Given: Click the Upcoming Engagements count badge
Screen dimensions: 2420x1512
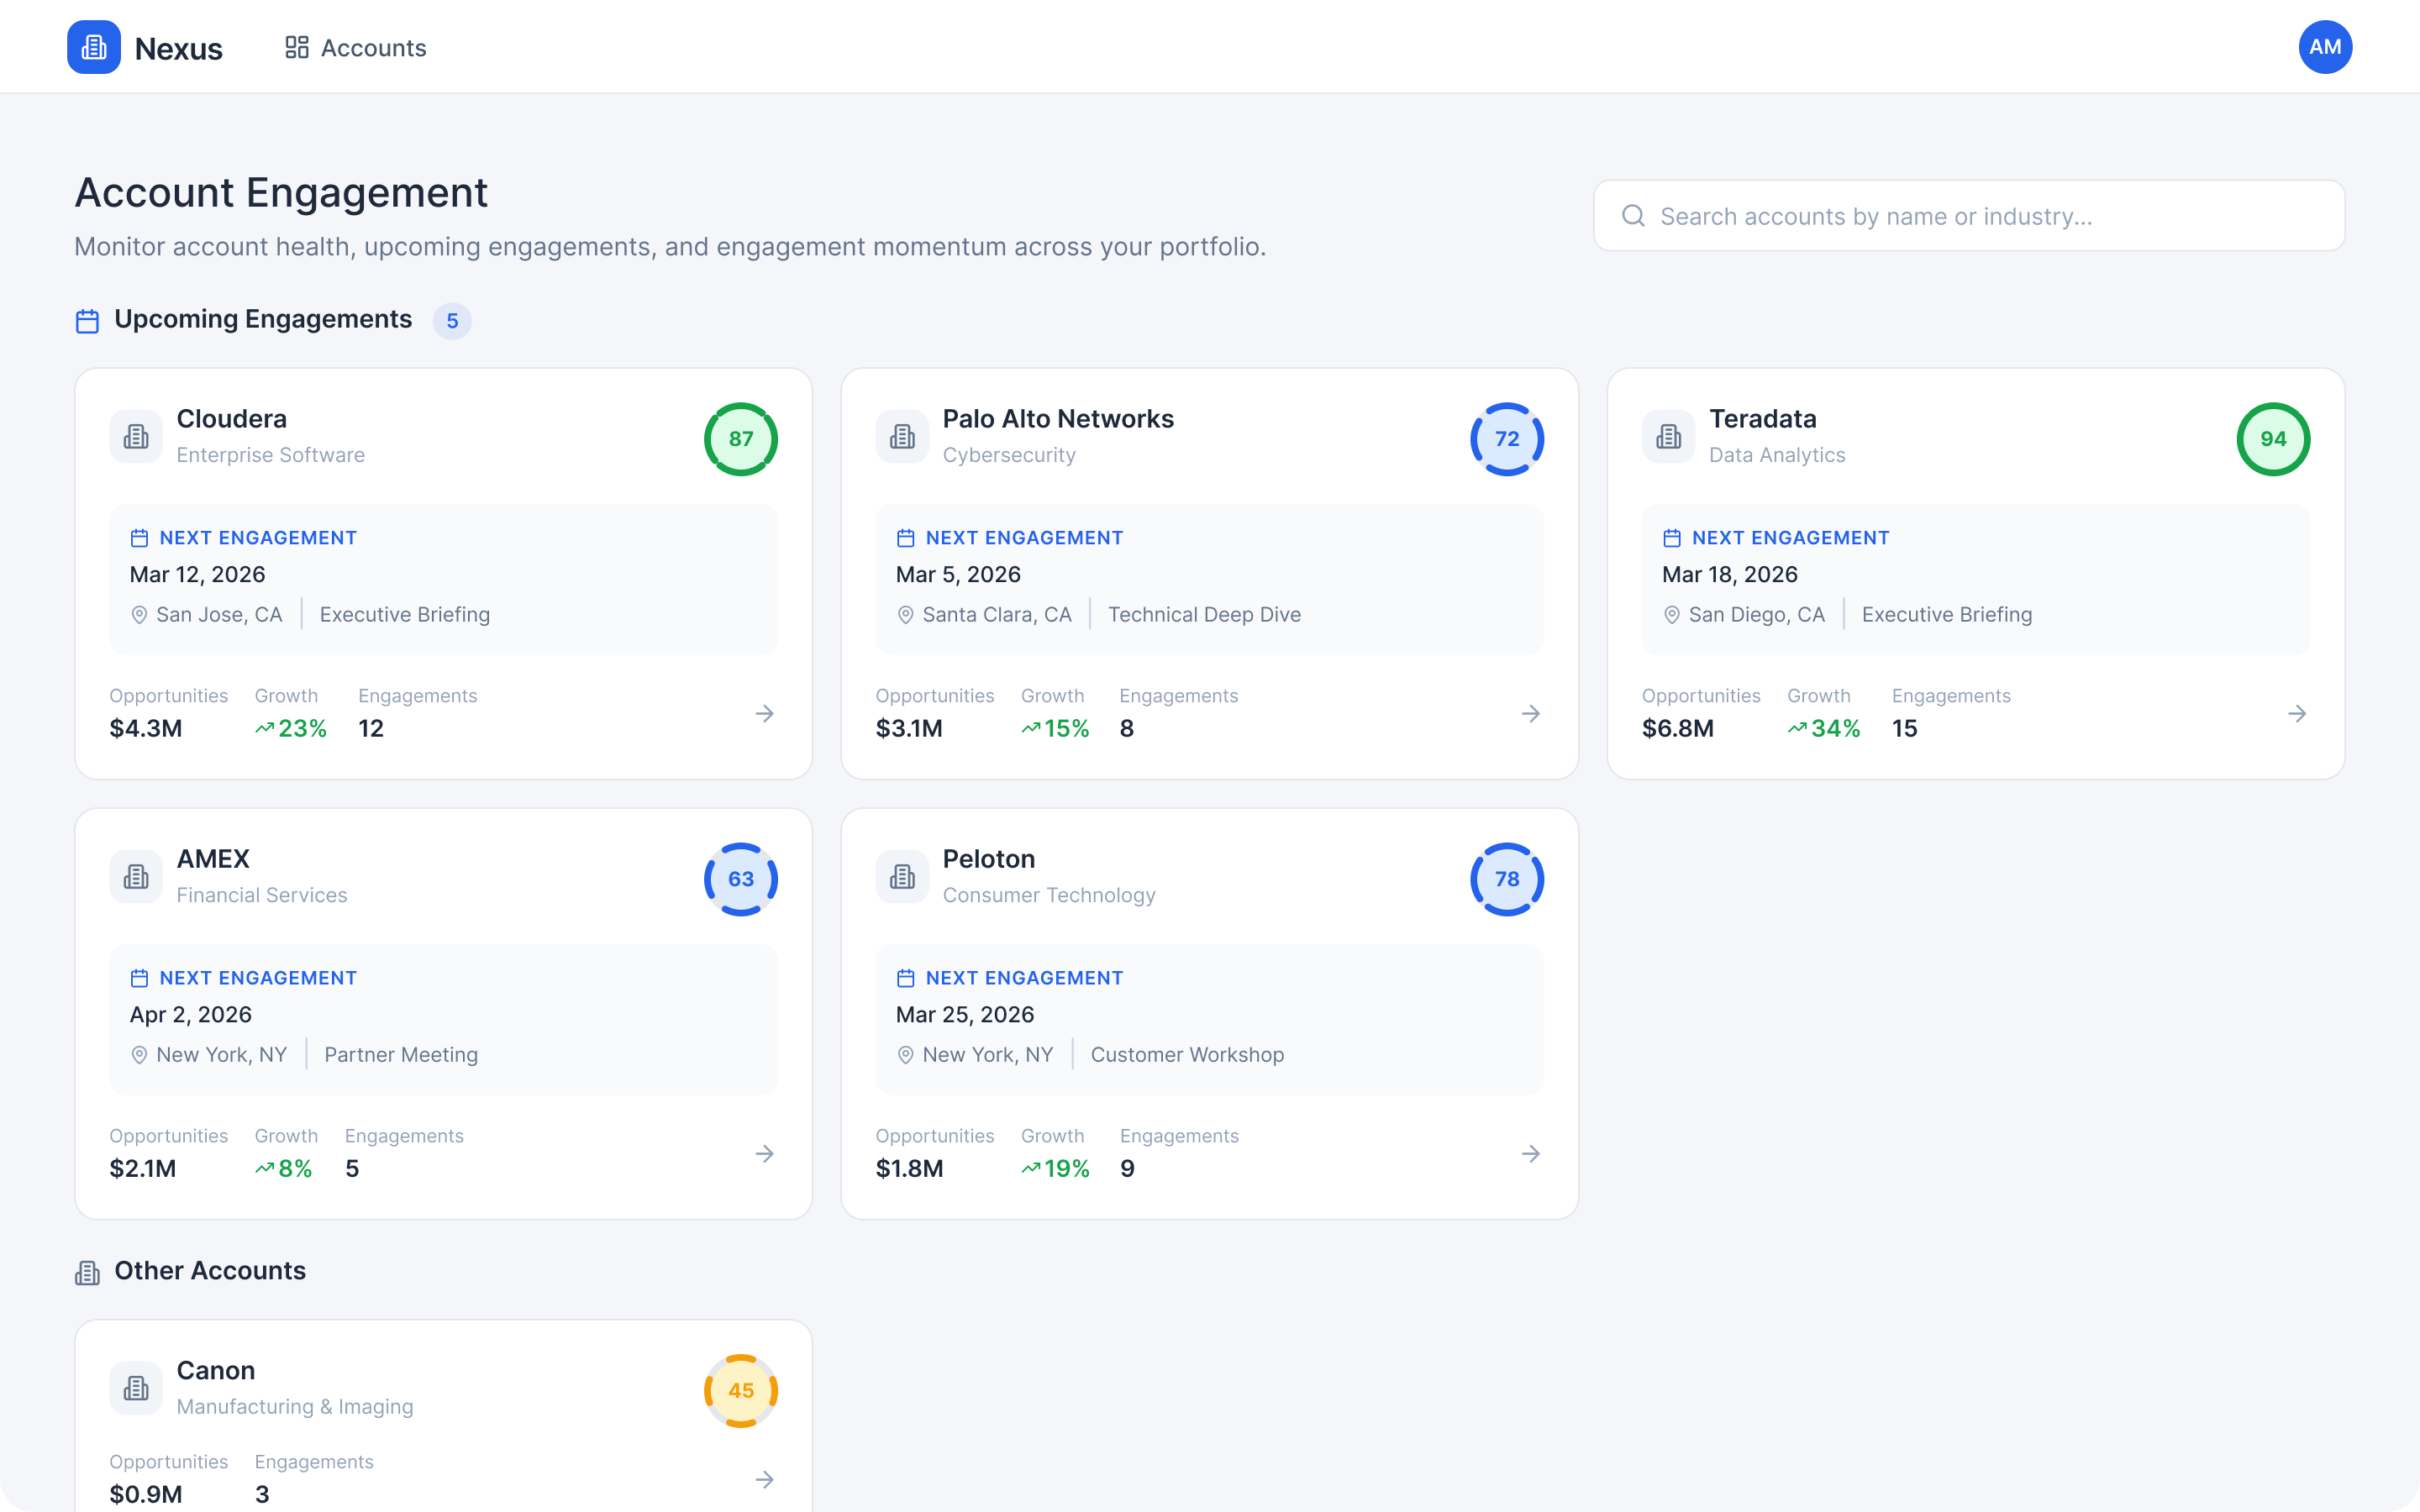Looking at the screenshot, I should pyautogui.click(x=452, y=321).
